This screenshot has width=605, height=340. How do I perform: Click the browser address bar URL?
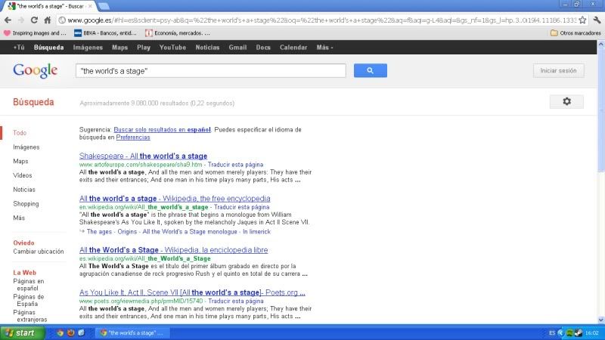click(321, 20)
